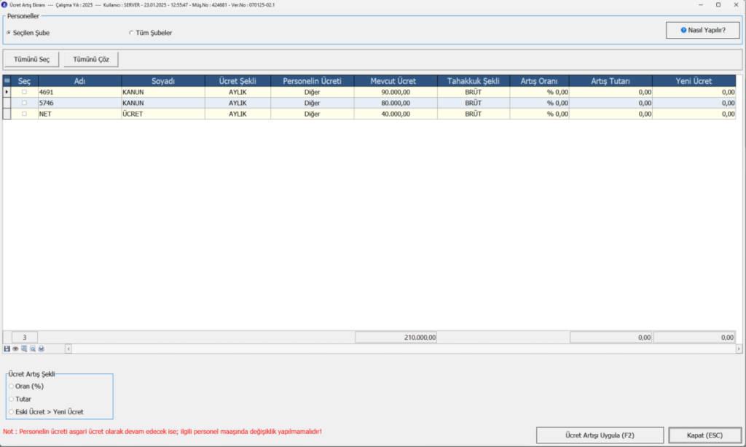This screenshot has height=447, width=746.
Task: Select the Seçilen Şube radio option
Action: [x=28, y=33]
